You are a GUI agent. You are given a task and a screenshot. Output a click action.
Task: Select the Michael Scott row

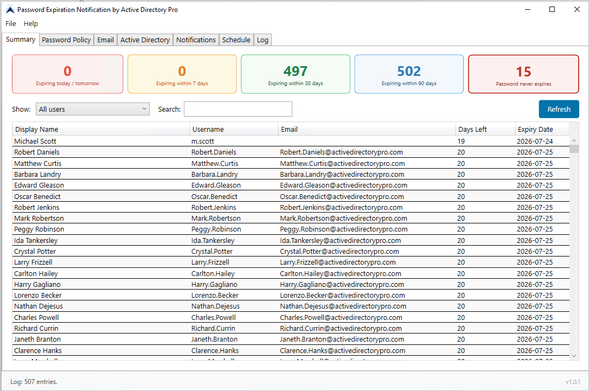coord(291,141)
